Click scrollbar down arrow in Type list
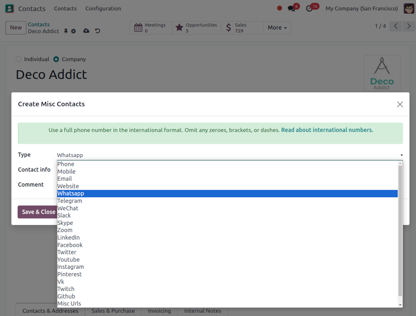This screenshot has width=416, height=316. 400,305
